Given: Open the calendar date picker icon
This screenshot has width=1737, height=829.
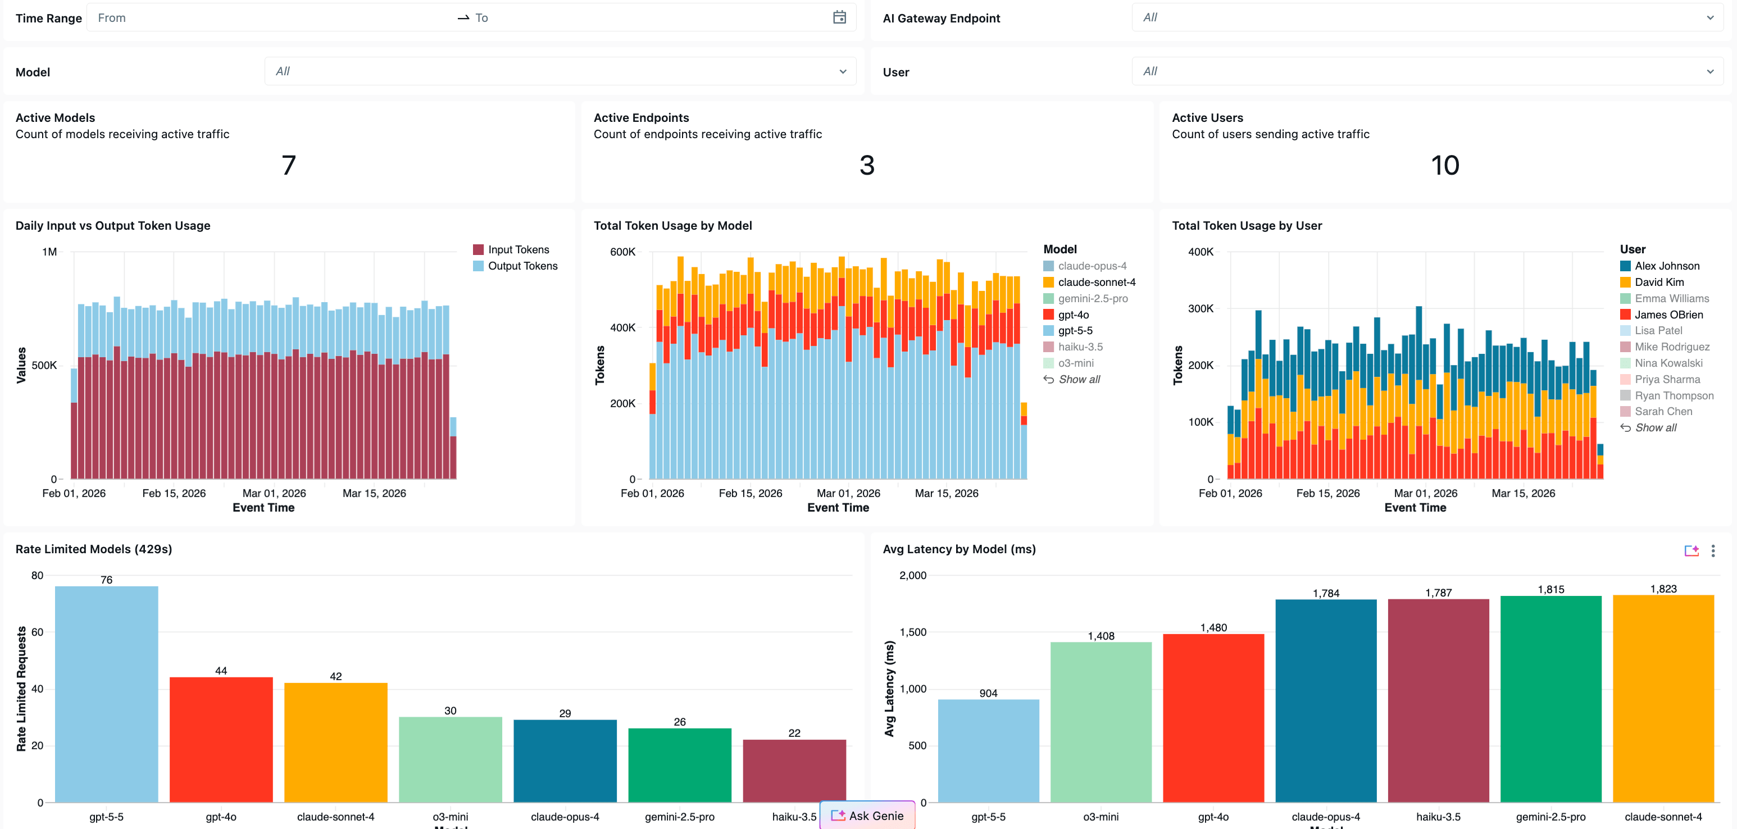Looking at the screenshot, I should (839, 17).
